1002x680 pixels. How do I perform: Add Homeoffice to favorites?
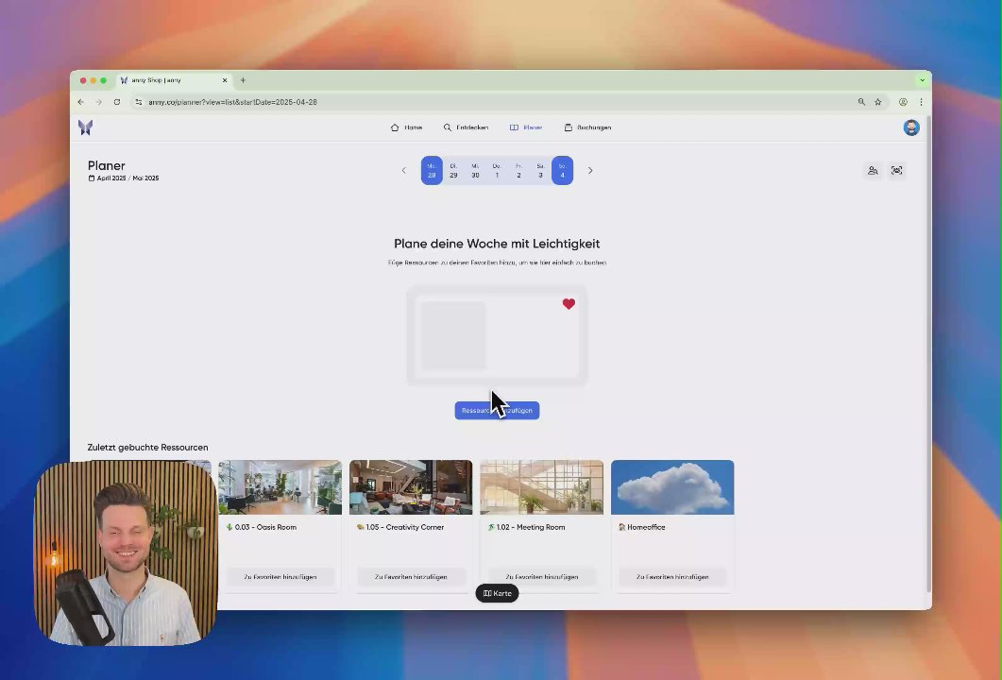(x=672, y=576)
